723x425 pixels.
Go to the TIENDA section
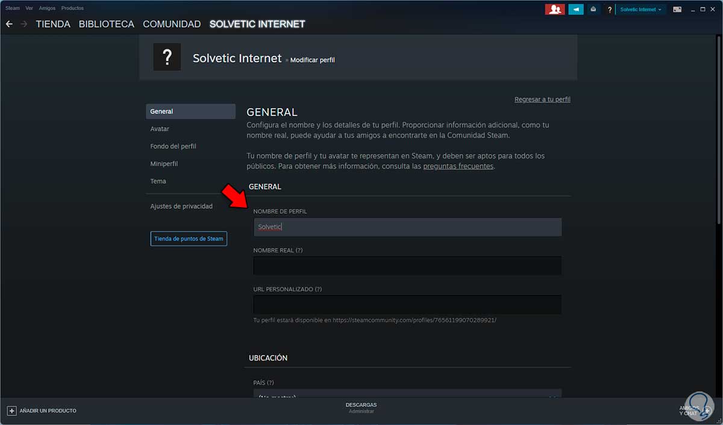pyautogui.click(x=53, y=24)
